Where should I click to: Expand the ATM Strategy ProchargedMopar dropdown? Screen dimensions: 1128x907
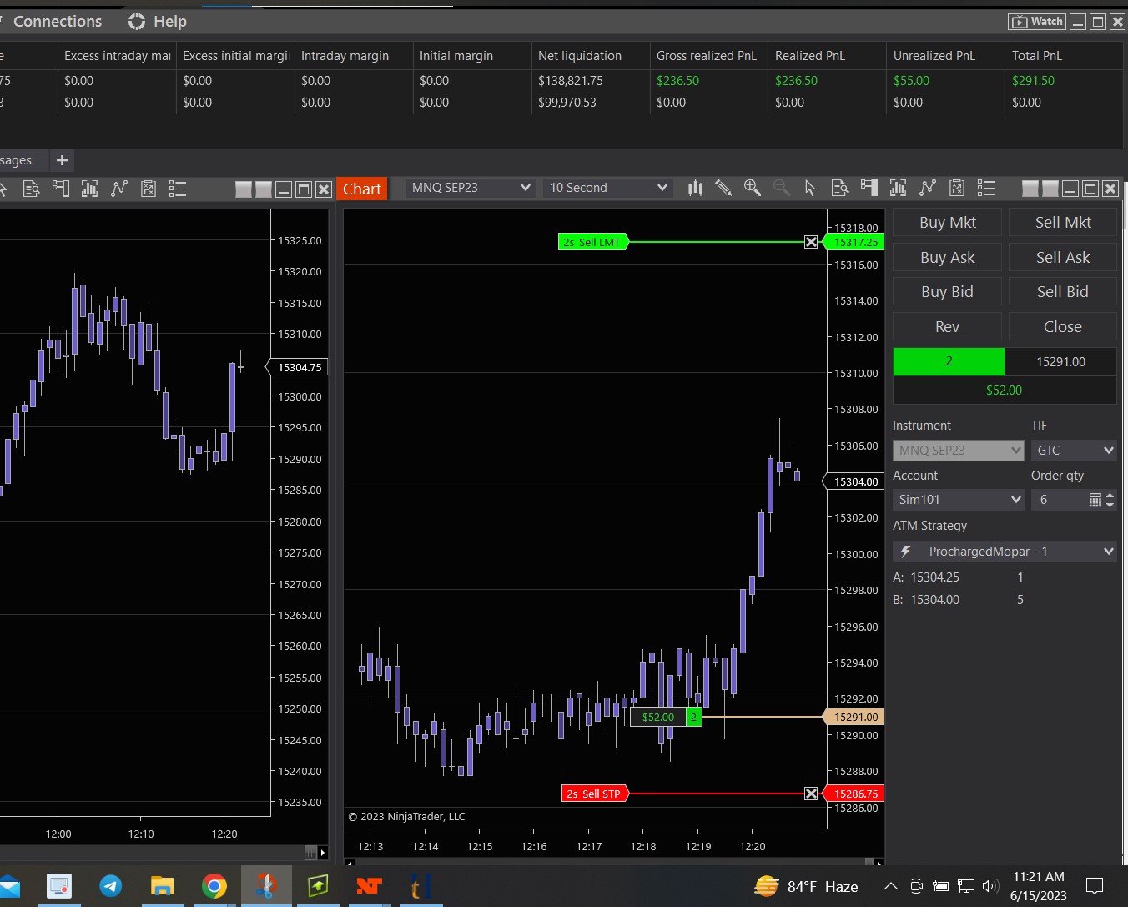1108,552
